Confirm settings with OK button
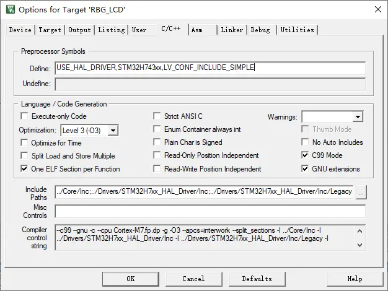The image size is (388, 291). coord(131,279)
